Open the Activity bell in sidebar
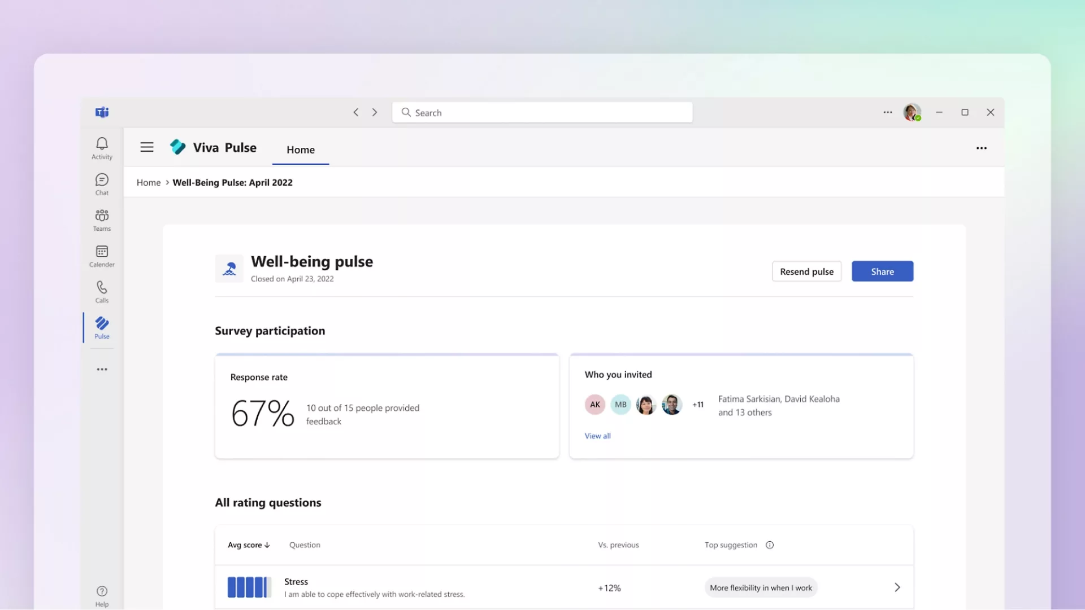 pyautogui.click(x=102, y=148)
